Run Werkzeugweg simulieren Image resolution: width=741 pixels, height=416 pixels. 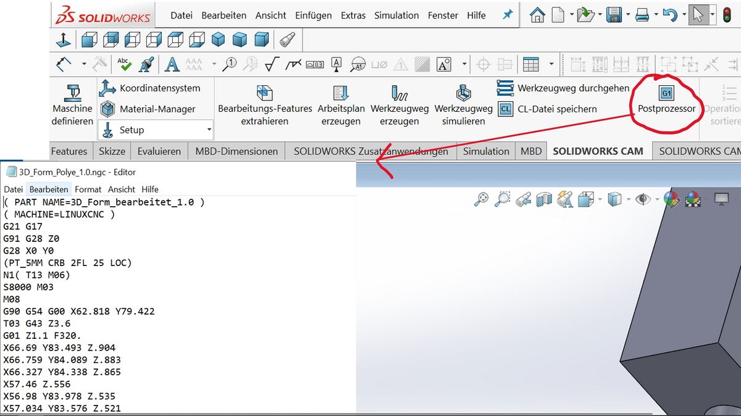pyautogui.click(x=463, y=105)
